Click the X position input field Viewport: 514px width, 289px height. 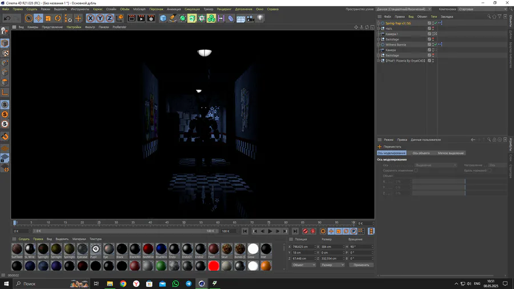coord(304,247)
